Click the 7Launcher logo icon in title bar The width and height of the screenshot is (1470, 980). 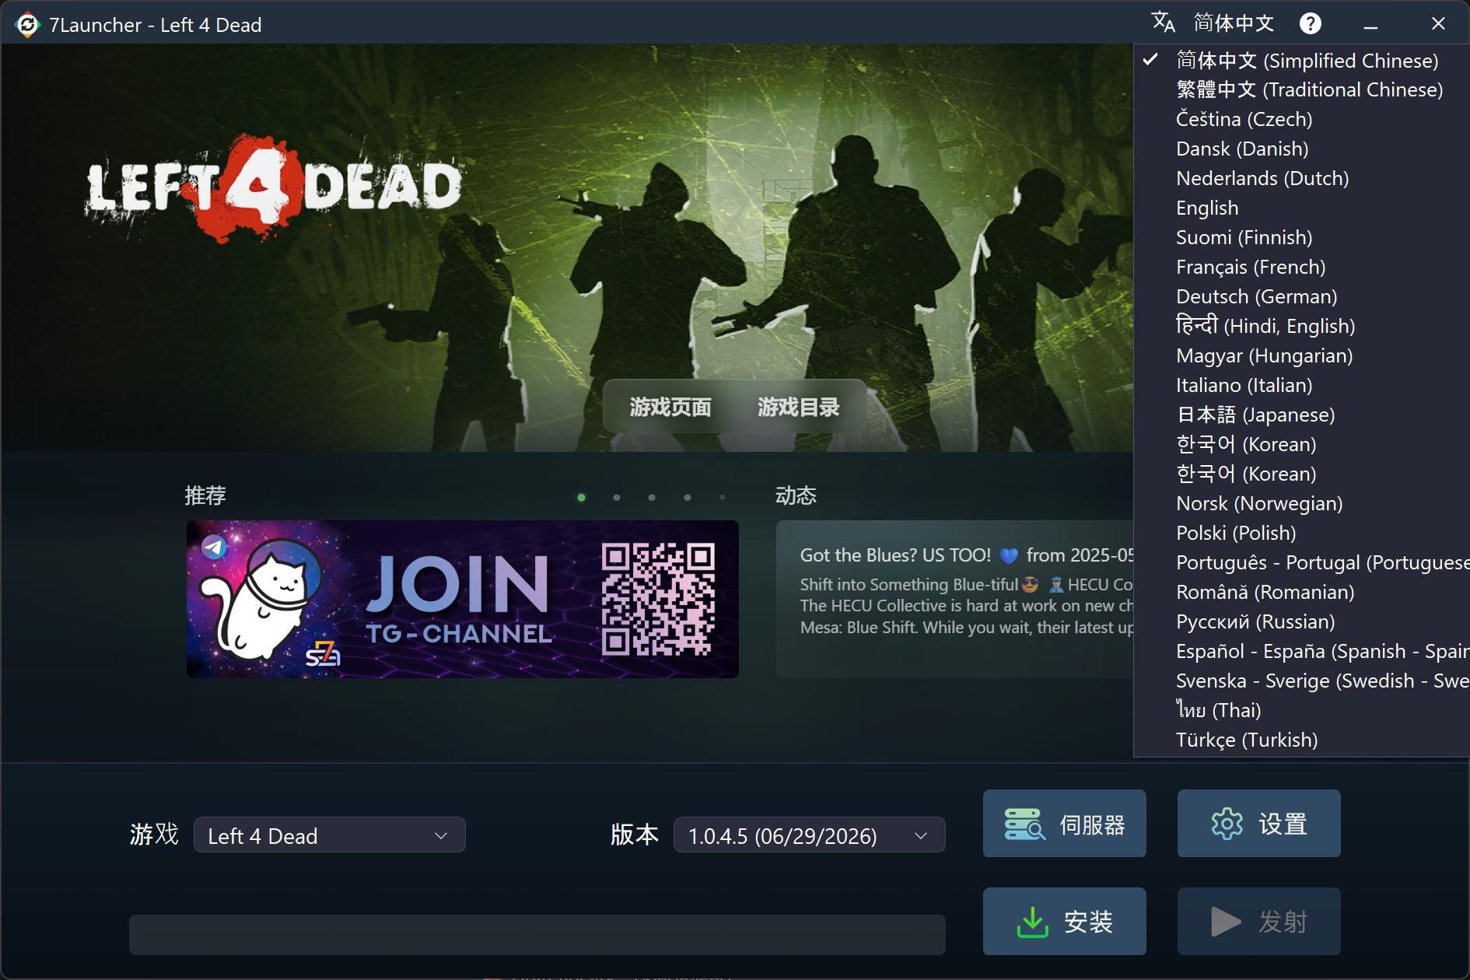[27, 25]
